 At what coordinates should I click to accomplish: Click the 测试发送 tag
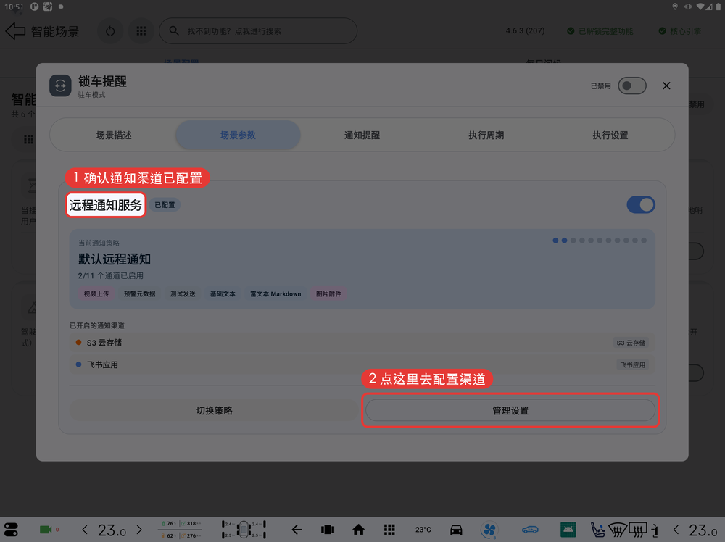click(183, 294)
